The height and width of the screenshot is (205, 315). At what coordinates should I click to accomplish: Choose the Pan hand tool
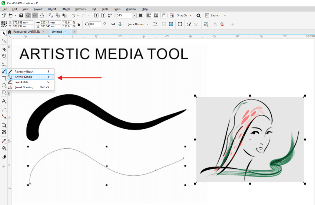4,56
